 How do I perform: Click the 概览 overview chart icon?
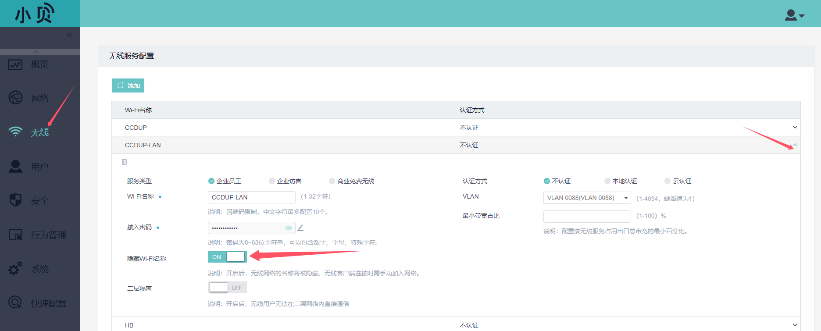[15, 65]
